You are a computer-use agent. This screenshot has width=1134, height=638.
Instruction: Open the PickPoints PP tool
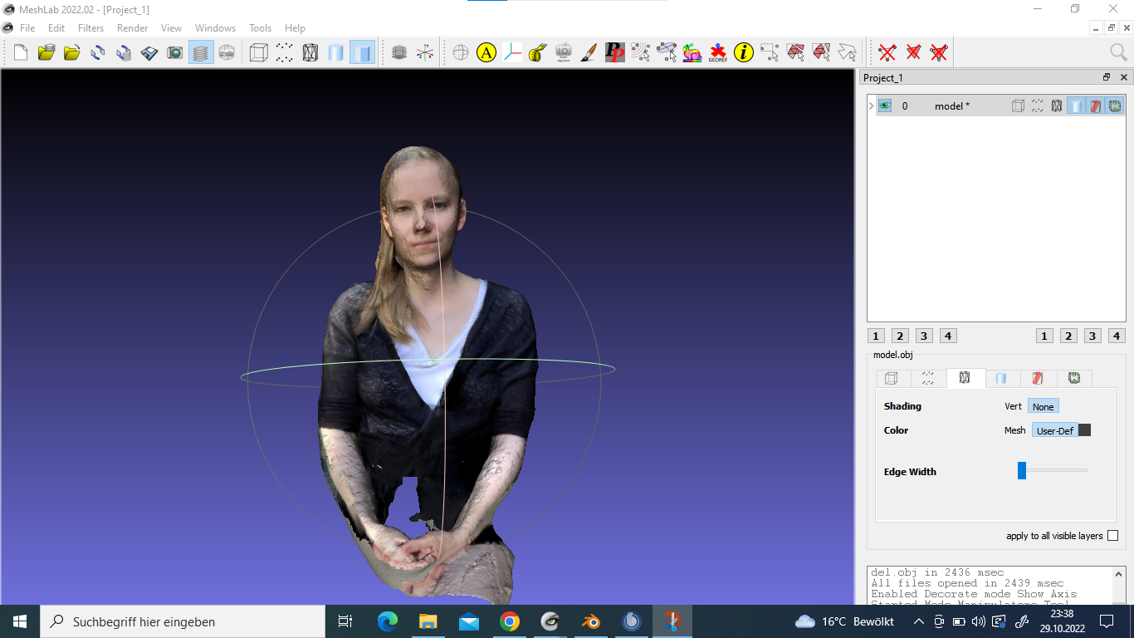(x=615, y=53)
